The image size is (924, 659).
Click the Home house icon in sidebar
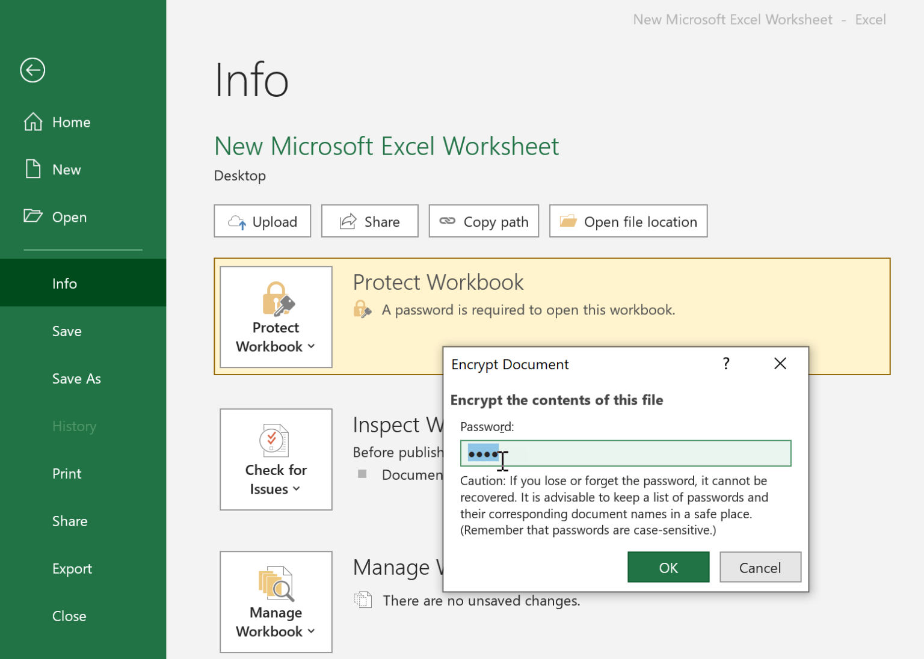point(33,122)
